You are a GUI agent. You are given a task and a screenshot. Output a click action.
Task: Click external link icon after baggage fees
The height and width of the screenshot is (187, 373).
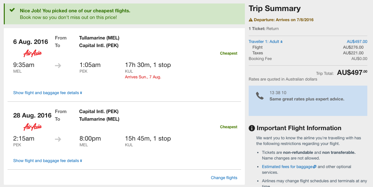coord(315,167)
